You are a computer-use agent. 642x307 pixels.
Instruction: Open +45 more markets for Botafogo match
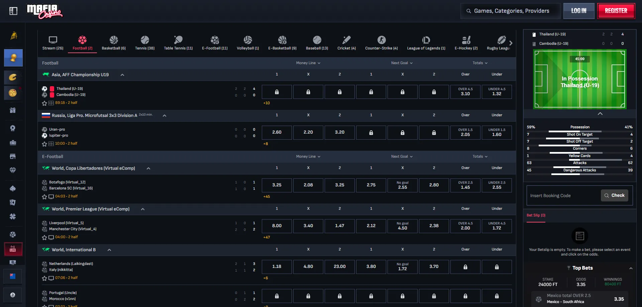pyautogui.click(x=266, y=196)
